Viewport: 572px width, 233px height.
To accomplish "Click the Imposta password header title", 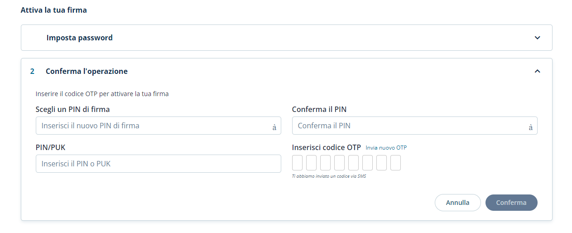I will 79,38.
